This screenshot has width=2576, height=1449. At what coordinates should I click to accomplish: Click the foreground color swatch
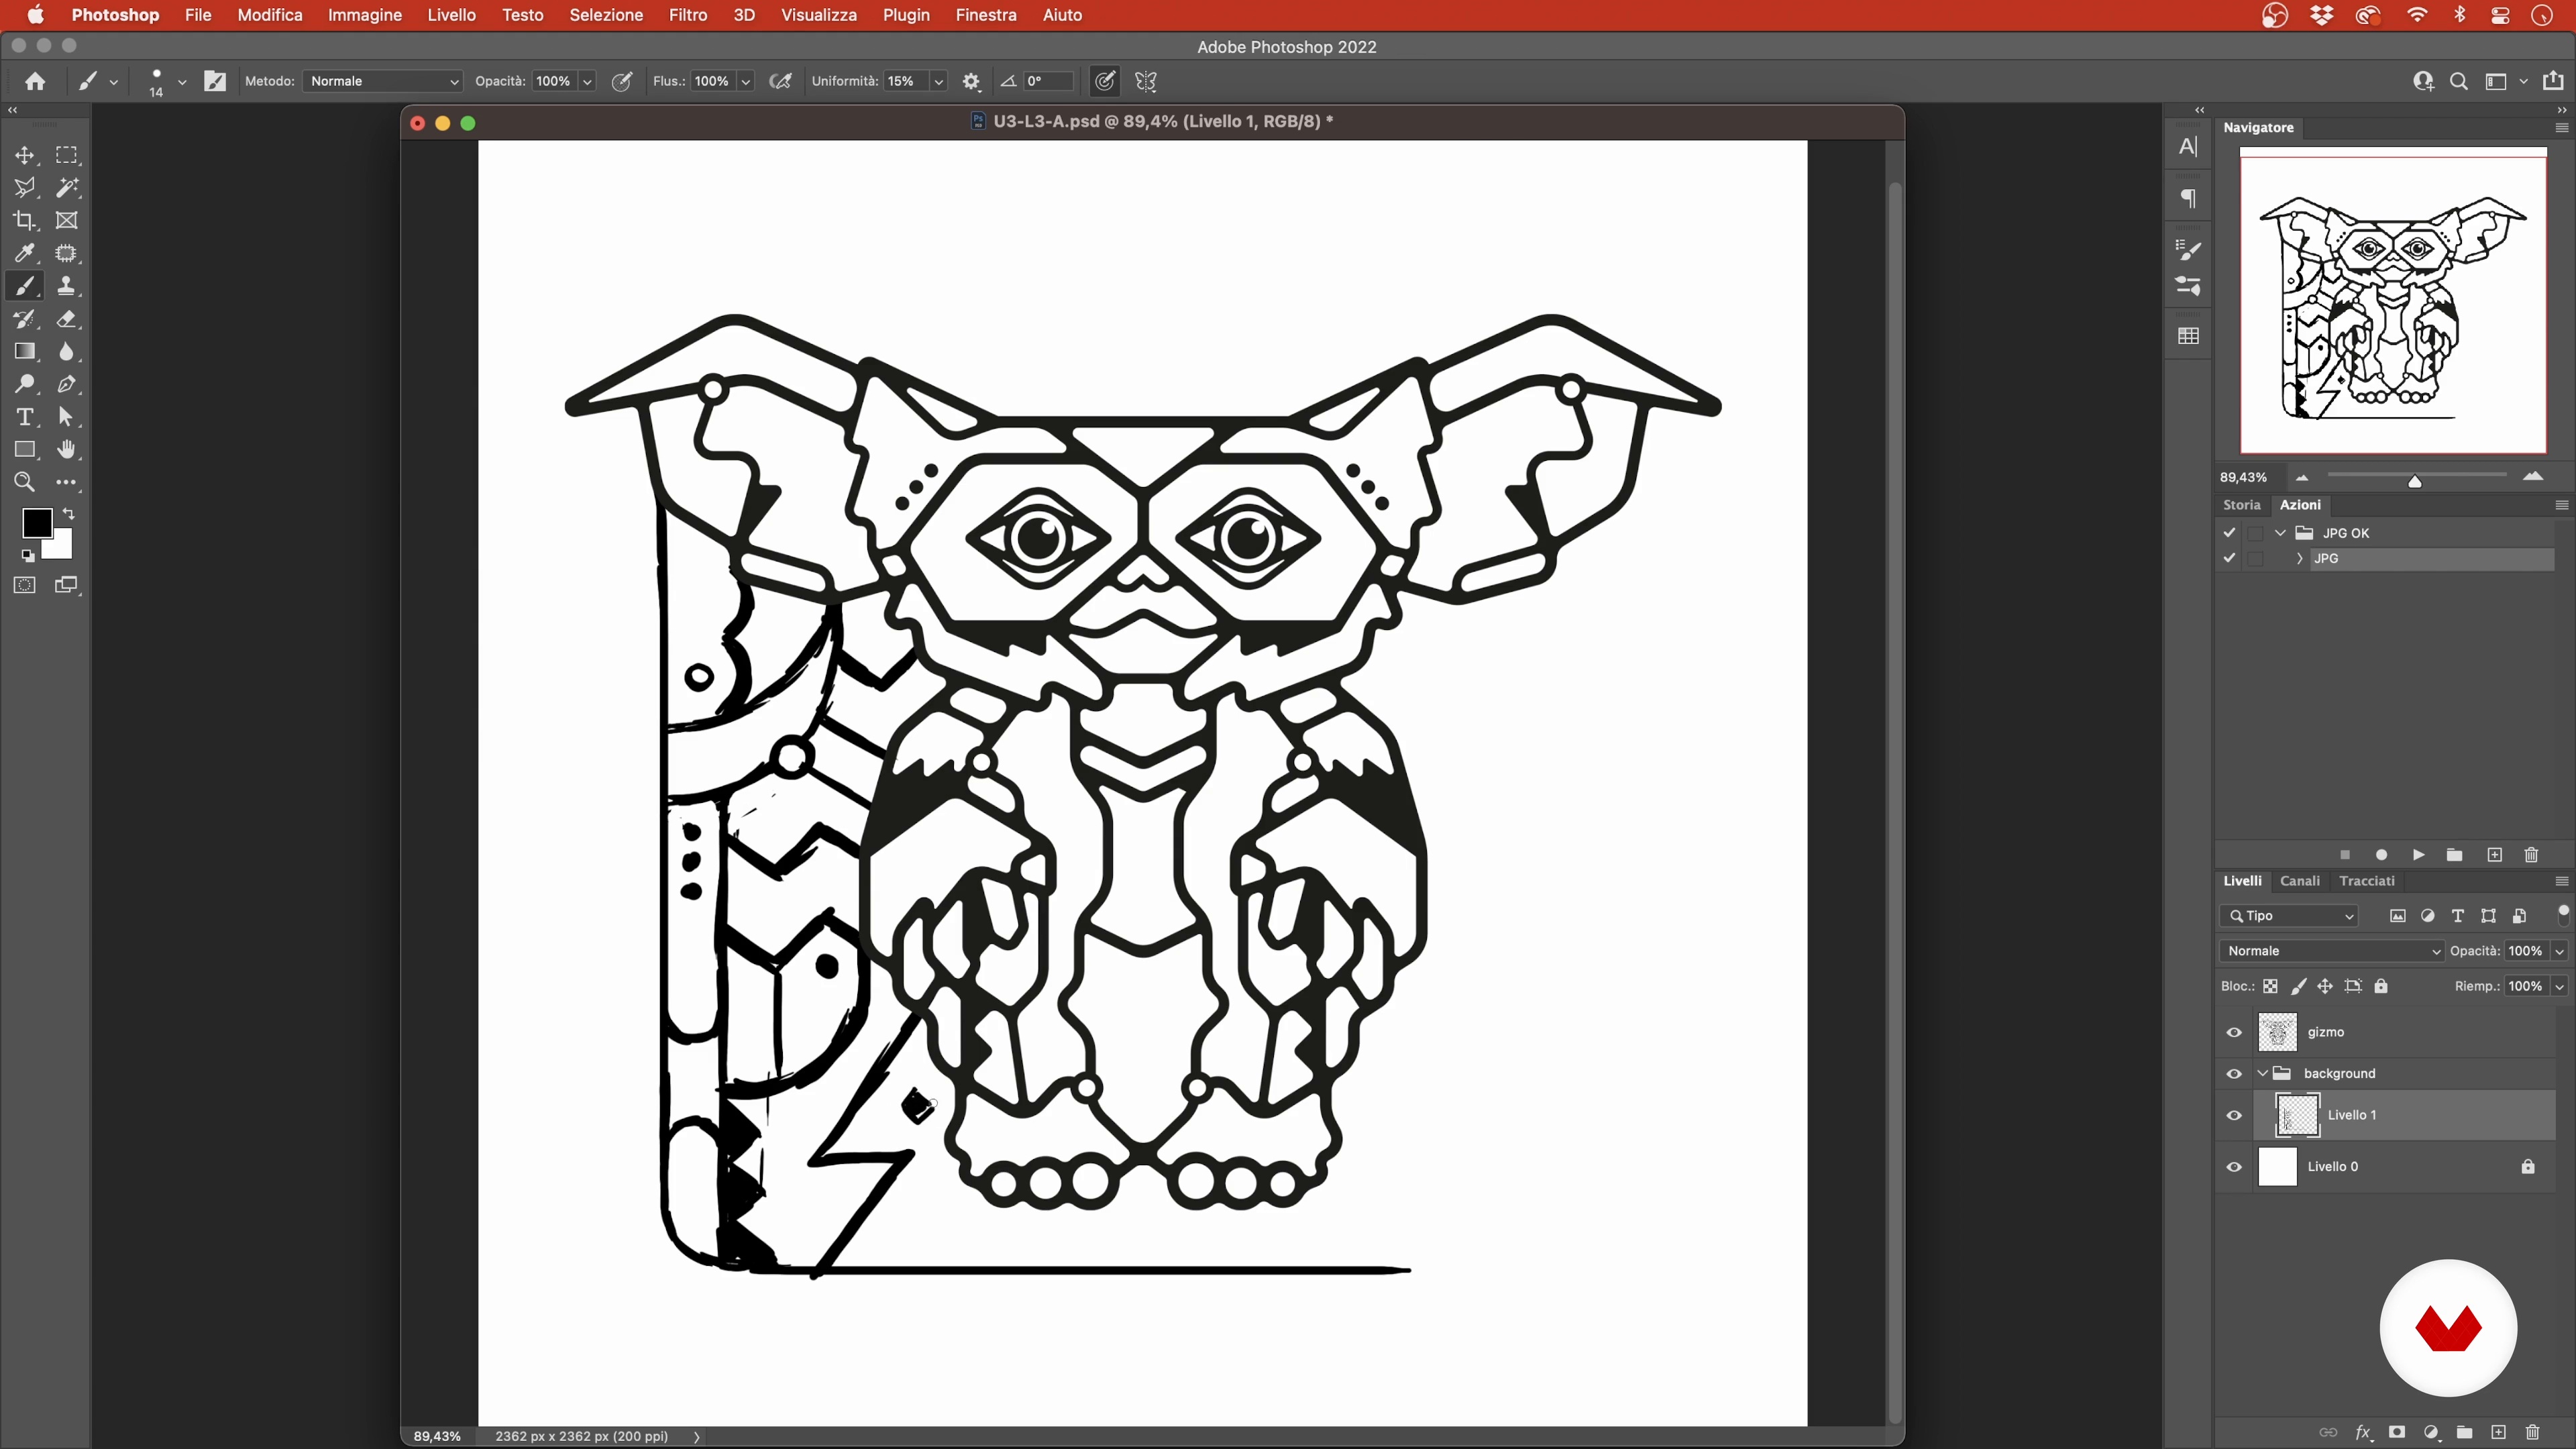(37, 523)
